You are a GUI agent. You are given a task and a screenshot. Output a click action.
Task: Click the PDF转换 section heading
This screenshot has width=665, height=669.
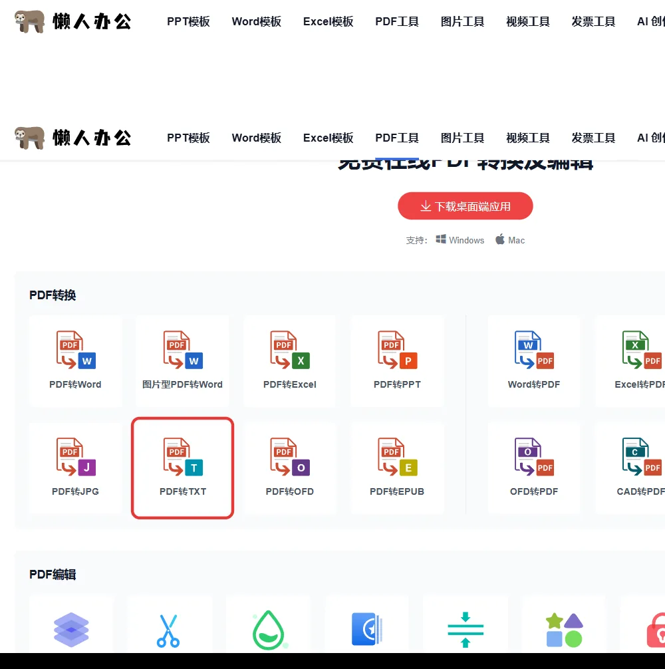(53, 295)
